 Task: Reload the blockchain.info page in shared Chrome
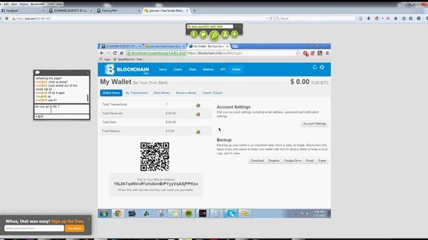coord(115,53)
